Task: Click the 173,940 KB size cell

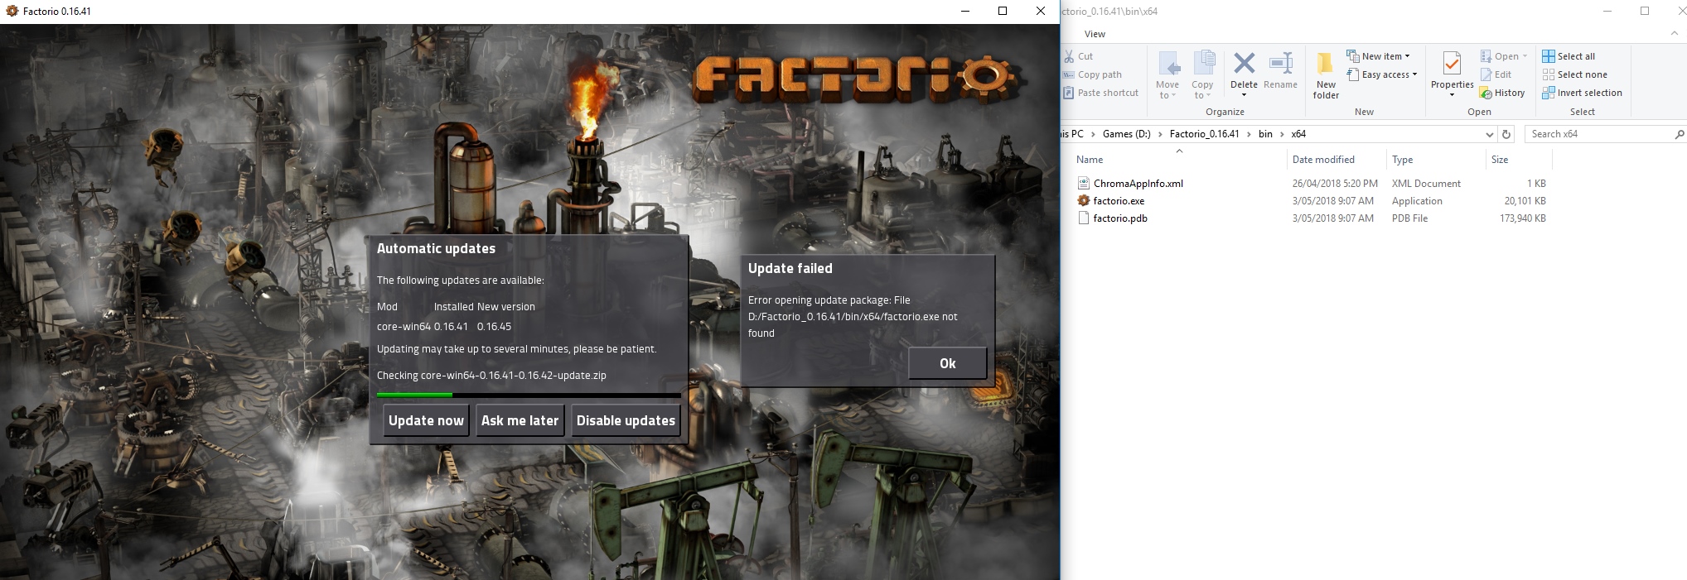Action: click(x=1523, y=218)
